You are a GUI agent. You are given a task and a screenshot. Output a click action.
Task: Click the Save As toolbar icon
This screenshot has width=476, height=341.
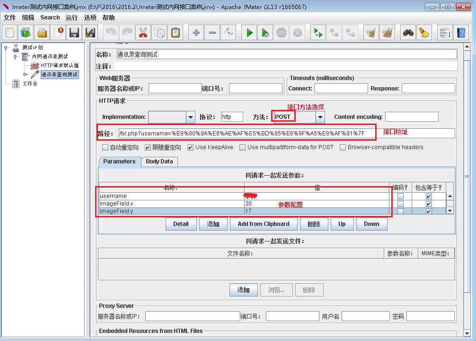[90, 33]
